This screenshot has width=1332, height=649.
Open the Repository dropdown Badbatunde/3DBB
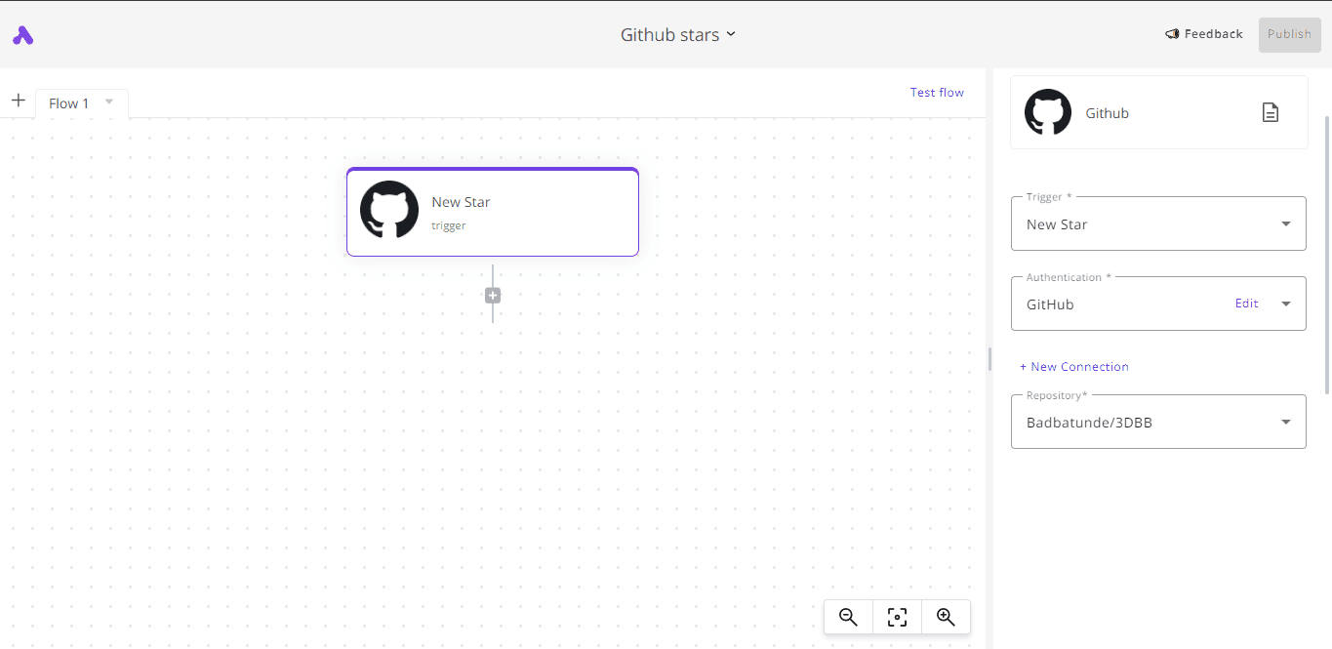(x=1158, y=422)
